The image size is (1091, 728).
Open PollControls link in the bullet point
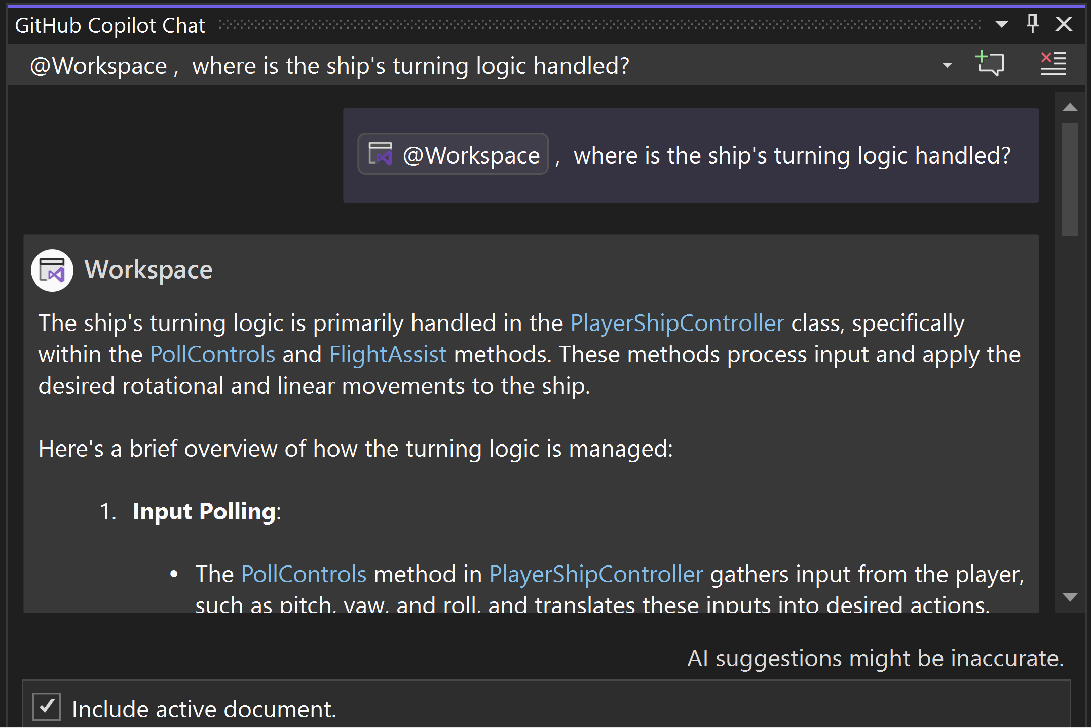304,574
